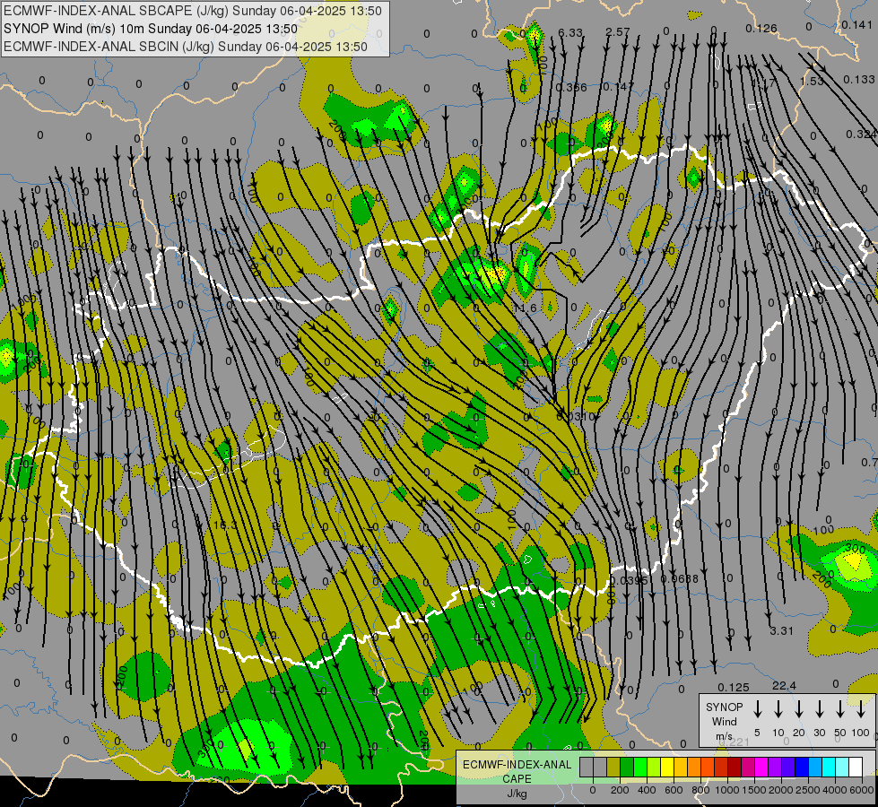Click the 300 contour label near yellow maximum
878x807 pixels.
click(855, 548)
